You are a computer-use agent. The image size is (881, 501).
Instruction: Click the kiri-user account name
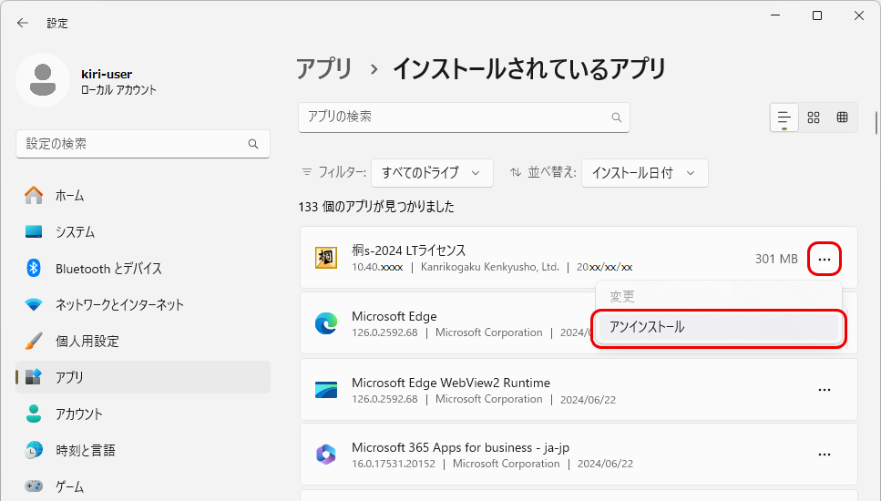pyautogui.click(x=107, y=74)
